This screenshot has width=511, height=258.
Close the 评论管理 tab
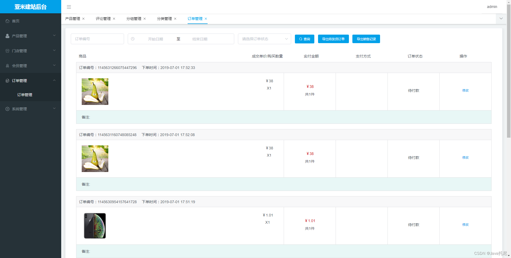(x=114, y=19)
